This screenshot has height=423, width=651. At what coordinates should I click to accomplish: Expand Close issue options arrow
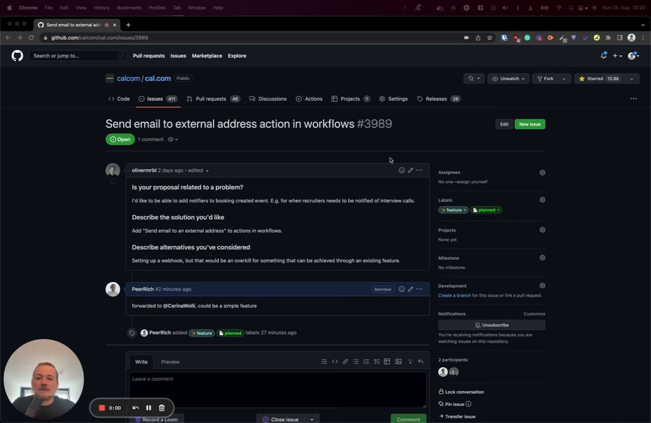(x=312, y=419)
